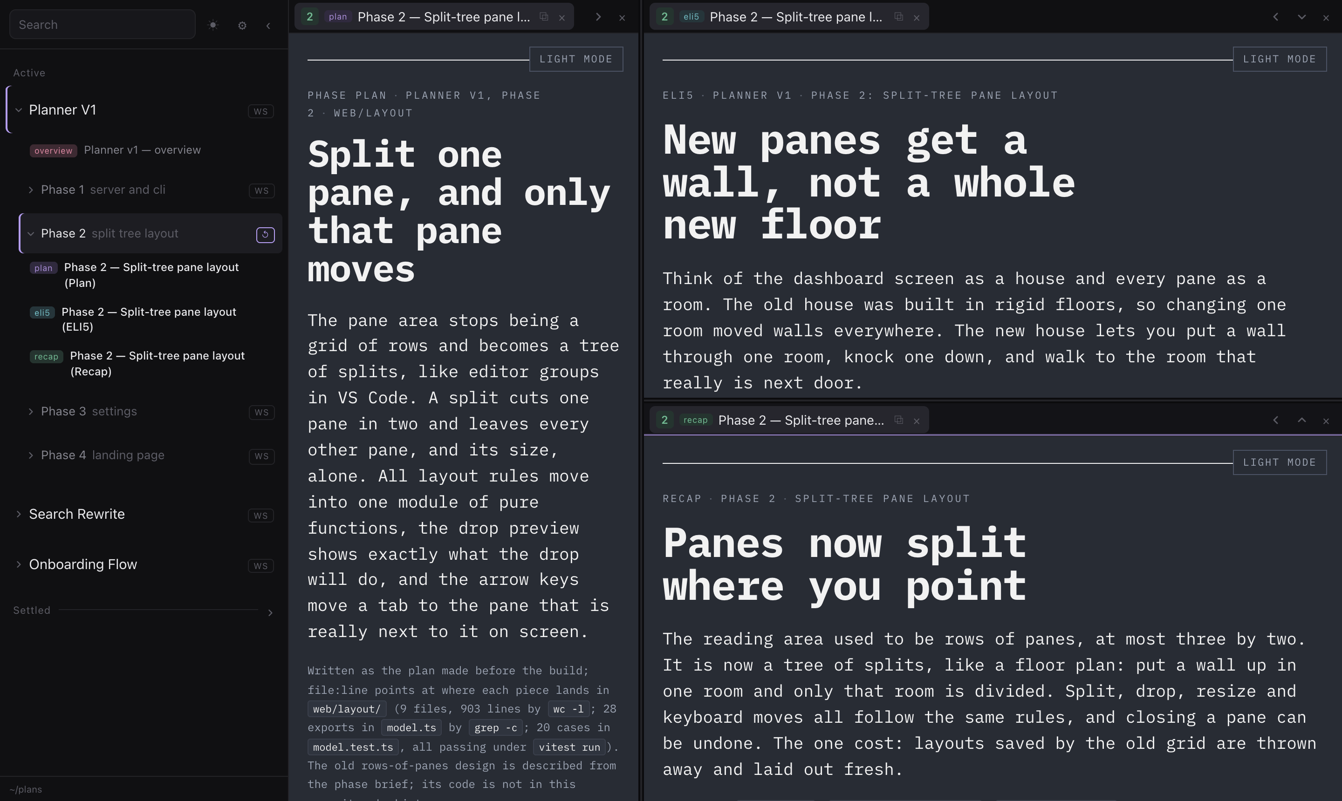
Task: Expand the Settled section
Action: click(x=270, y=612)
